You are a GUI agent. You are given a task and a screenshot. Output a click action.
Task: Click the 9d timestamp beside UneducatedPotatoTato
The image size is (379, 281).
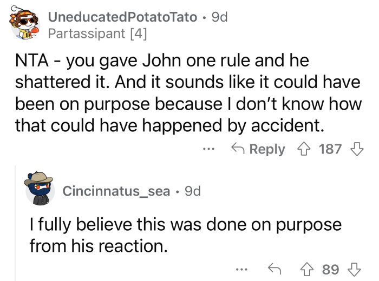219,17
